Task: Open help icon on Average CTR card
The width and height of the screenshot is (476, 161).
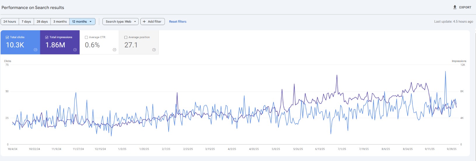Action: [114, 50]
